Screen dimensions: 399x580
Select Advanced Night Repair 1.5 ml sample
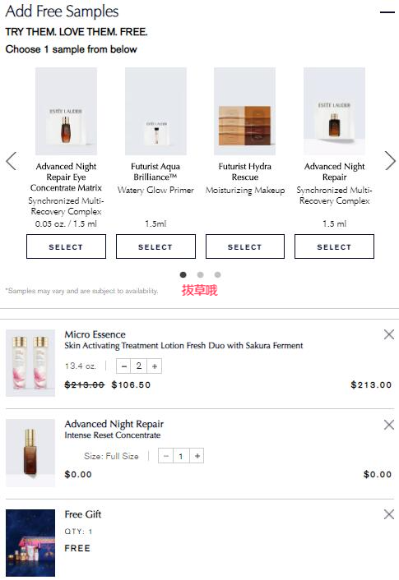(x=334, y=246)
